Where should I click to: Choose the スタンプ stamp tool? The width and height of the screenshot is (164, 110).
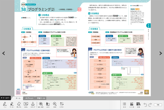pos(34,105)
